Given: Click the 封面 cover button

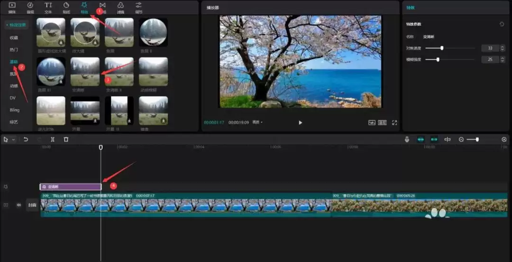Looking at the screenshot, I should point(32,205).
